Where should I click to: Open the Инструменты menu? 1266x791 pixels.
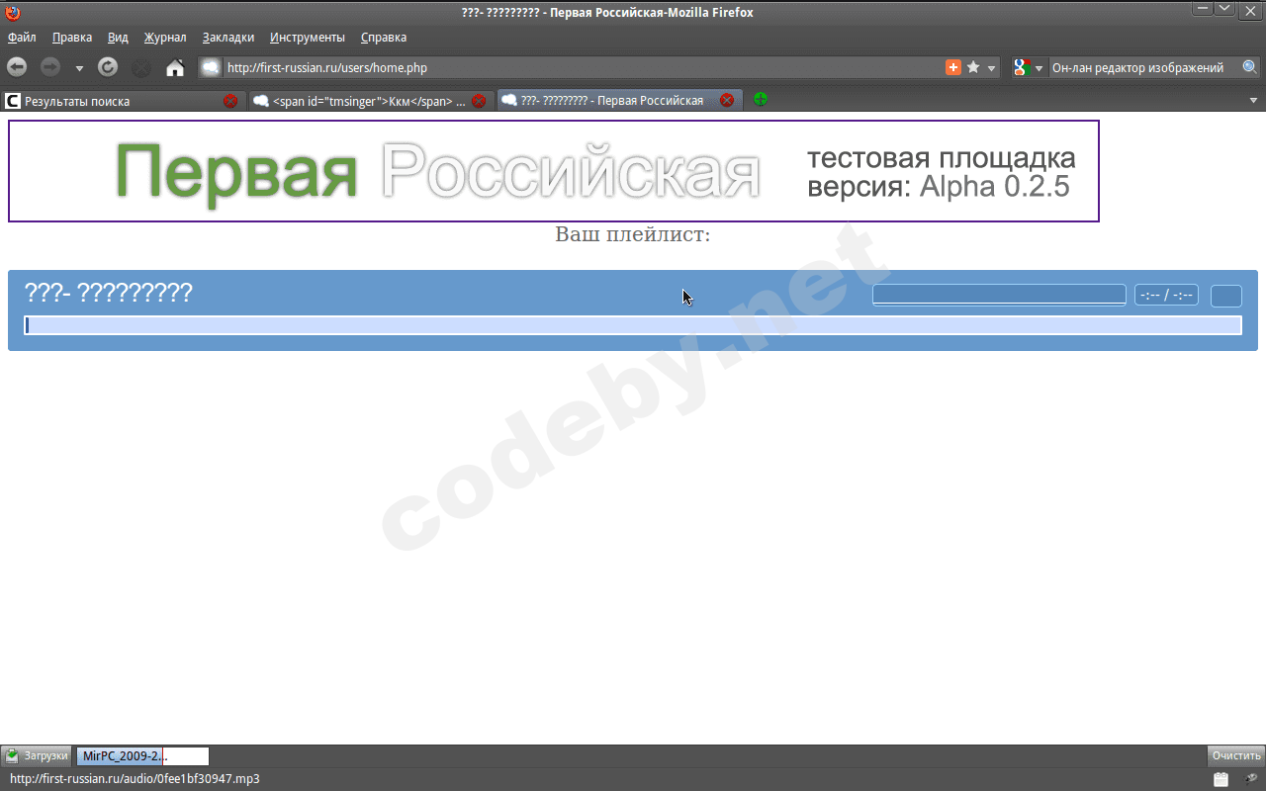pos(308,38)
